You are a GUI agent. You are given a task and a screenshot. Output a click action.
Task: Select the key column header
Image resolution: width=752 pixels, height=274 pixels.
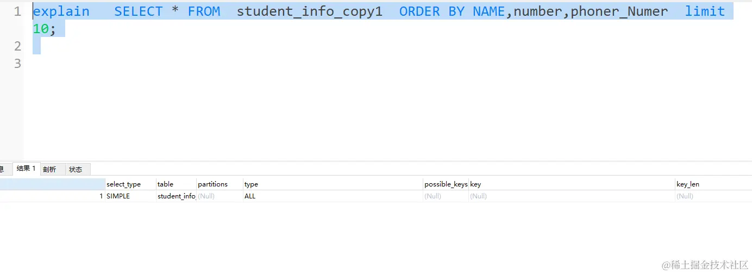coord(572,184)
